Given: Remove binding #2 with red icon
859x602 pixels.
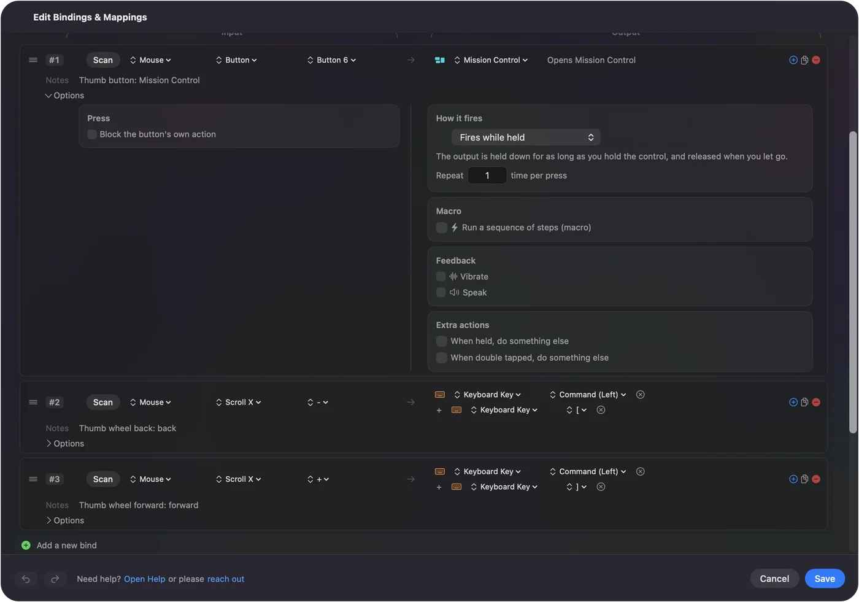Looking at the screenshot, I should (816, 403).
